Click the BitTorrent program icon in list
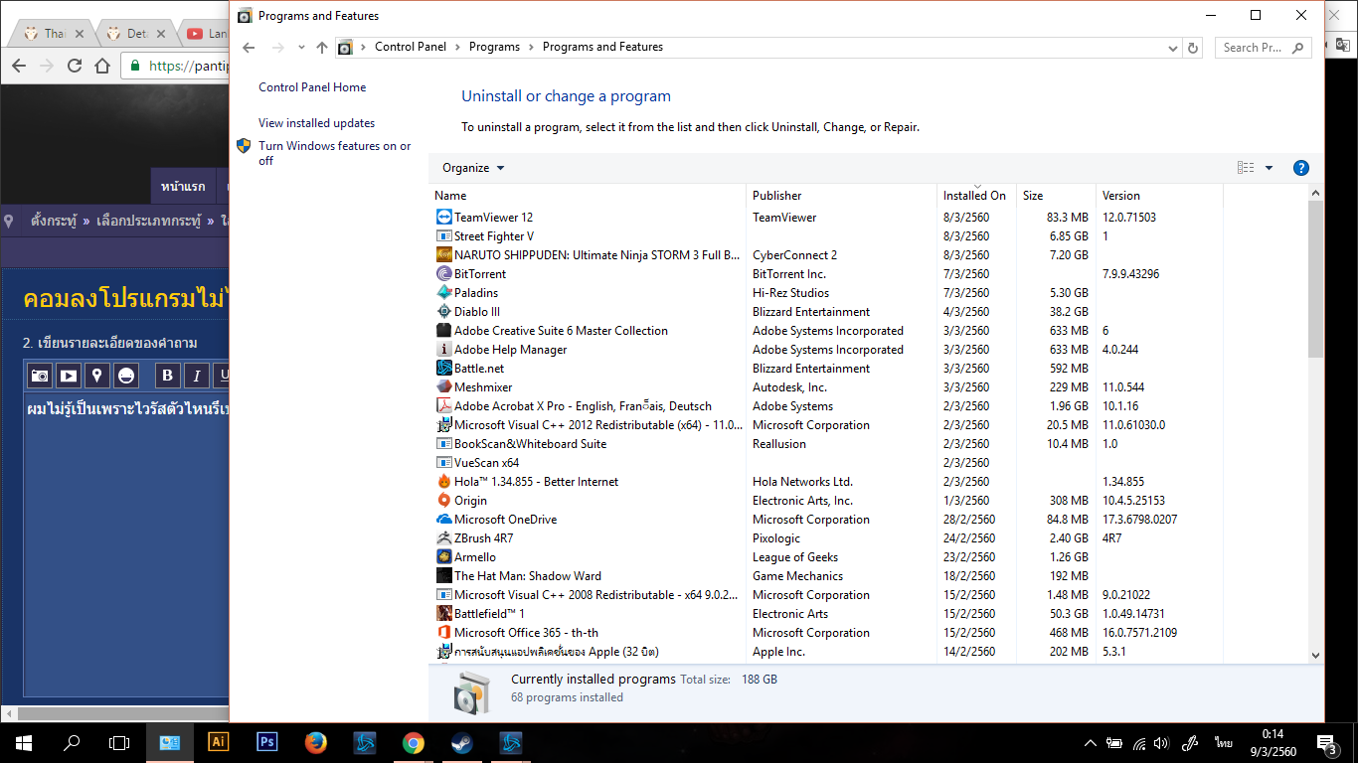 click(444, 273)
